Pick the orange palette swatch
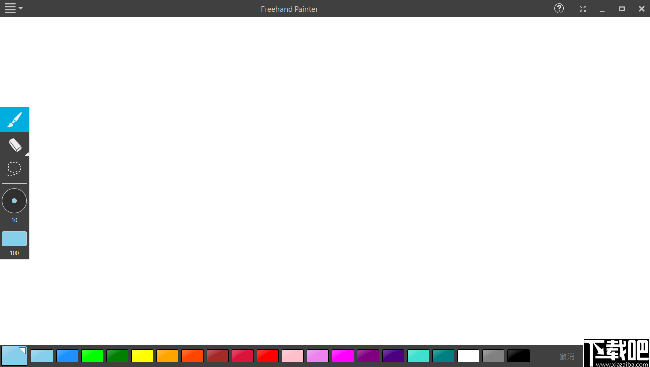Image resolution: width=650 pixels, height=367 pixels. point(168,356)
